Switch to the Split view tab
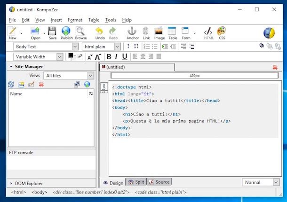Image resolution: width=287 pixels, height=202 pixels. [136, 182]
